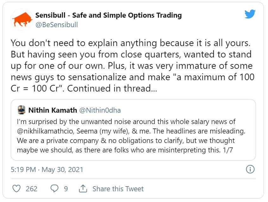
Task: Click the 9 replies count
Action: point(66,189)
